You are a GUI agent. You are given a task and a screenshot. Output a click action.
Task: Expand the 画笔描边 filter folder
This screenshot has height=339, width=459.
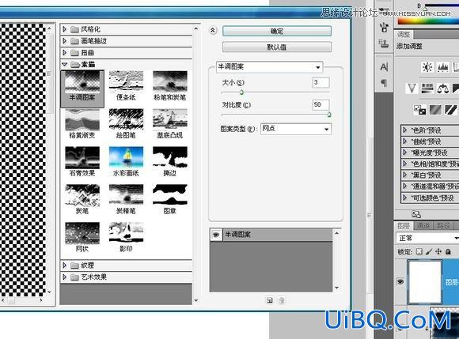click(x=65, y=41)
